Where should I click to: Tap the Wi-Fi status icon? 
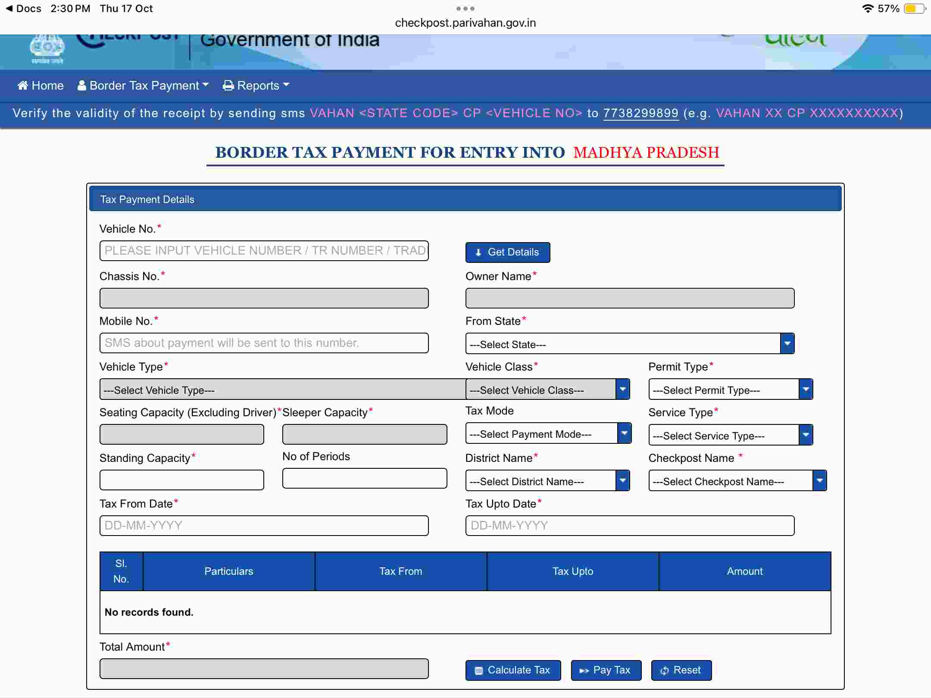click(868, 9)
